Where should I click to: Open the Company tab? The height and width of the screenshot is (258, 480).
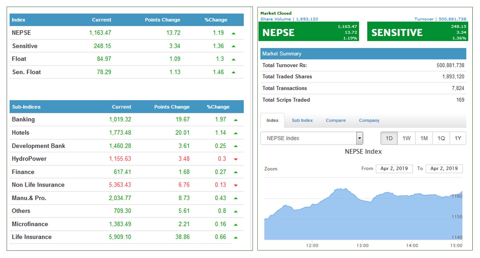click(x=369, y=120)
